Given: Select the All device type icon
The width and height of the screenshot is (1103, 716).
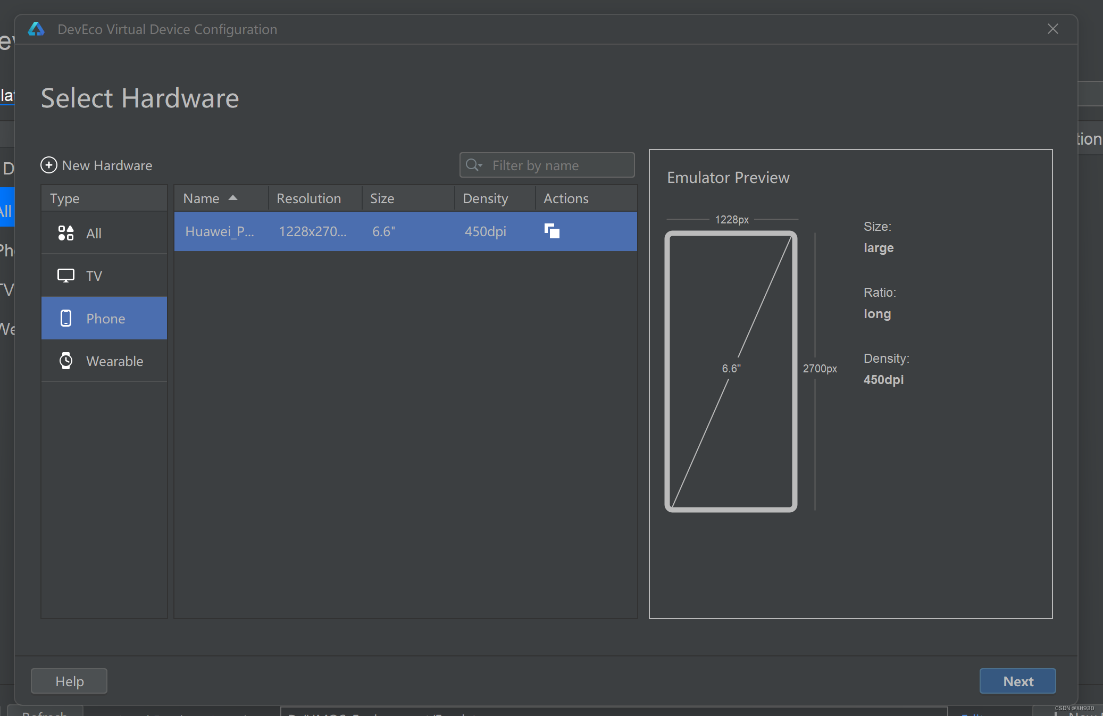Looking at the screenshot, I should [65, 233].
